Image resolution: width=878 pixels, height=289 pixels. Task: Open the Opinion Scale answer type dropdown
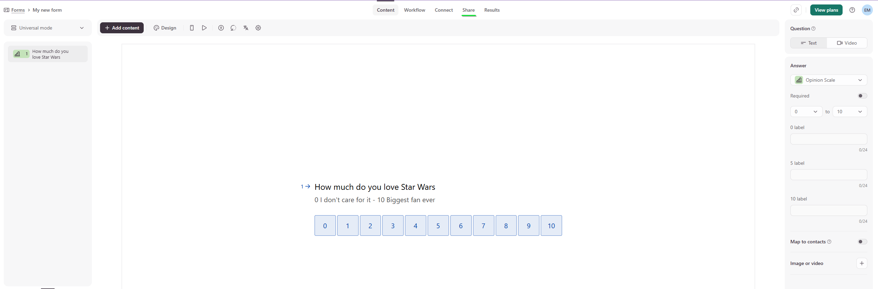[828, 80]
